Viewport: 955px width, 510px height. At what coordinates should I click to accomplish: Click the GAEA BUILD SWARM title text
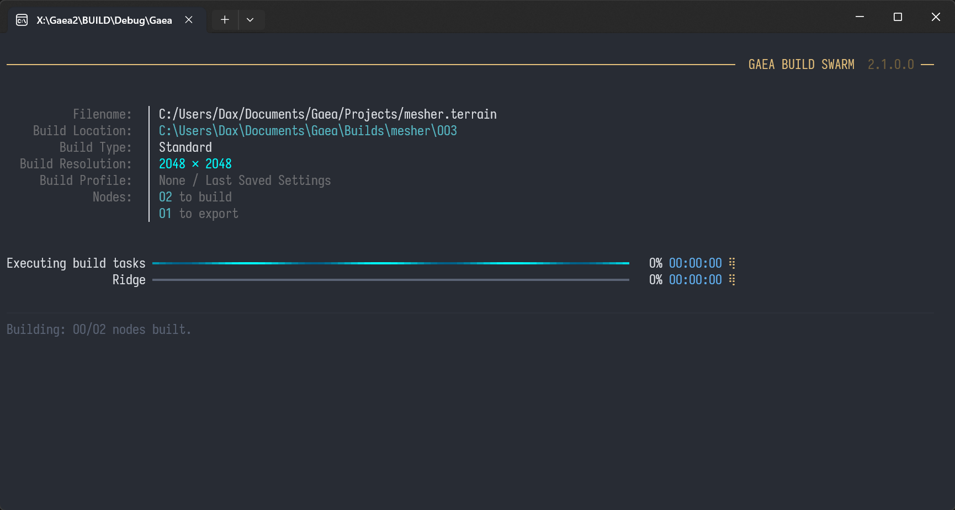tap(801, 65)
